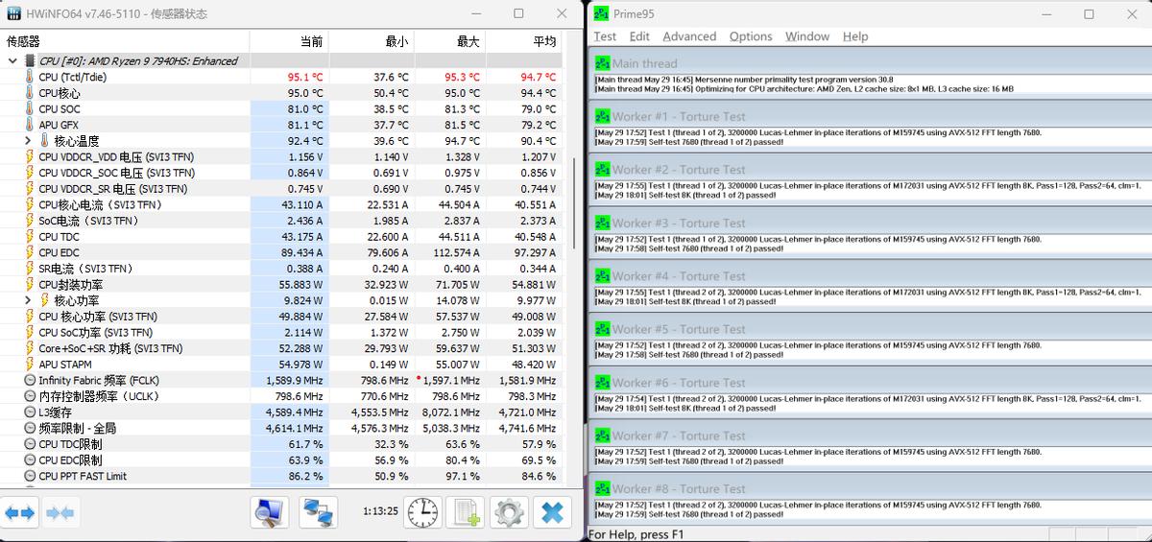Click the L3缓存 row label
Image resolution: width=1152 pixels, height=542 pixels.
coord(55,412)
